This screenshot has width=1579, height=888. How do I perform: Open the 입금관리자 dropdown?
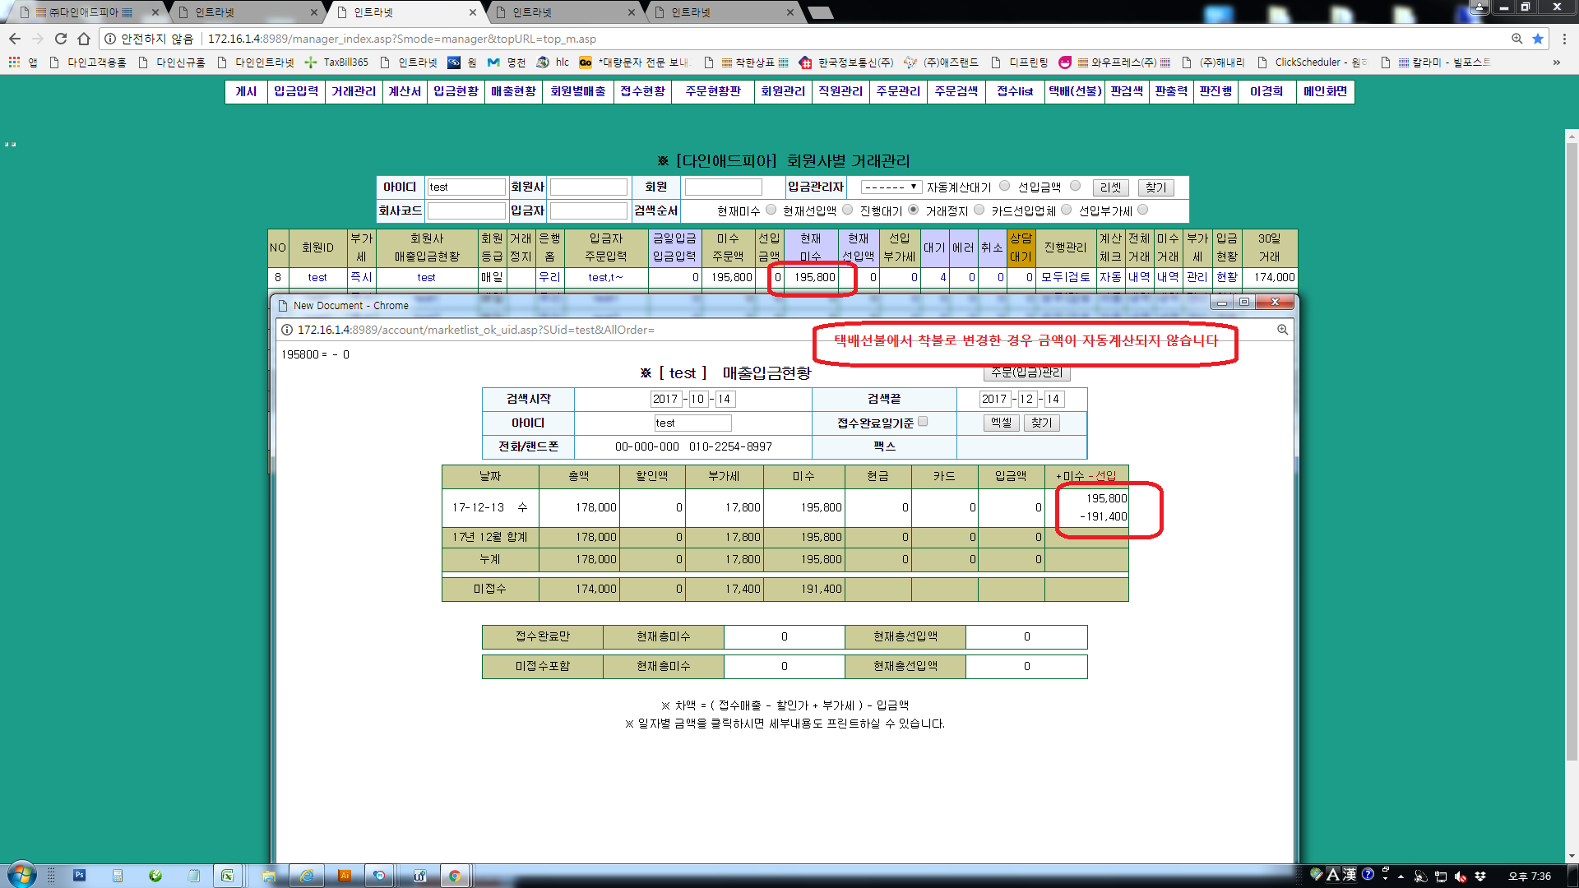pos(891,187)
